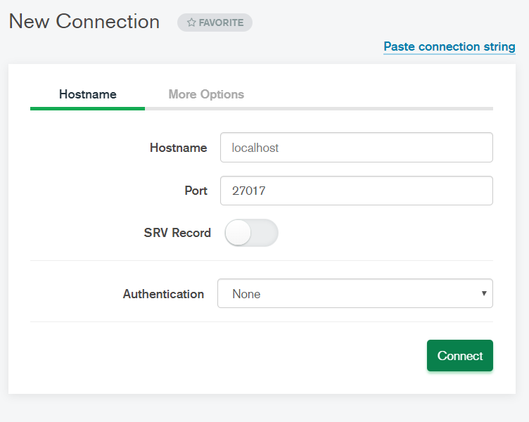Click the green Connect button
The height and width of the screenshot is (422, 529).
pyautogui.click(x=460, y=356)
